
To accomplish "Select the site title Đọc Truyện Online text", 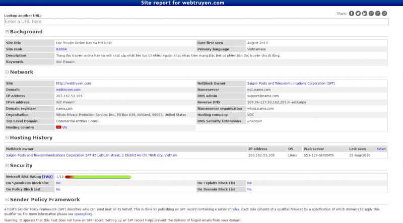I will (84, 43).
